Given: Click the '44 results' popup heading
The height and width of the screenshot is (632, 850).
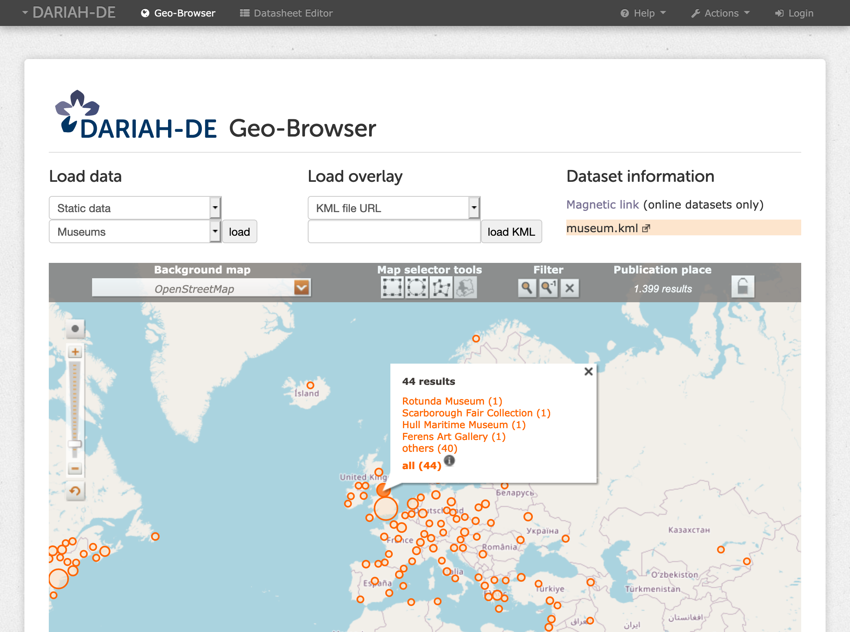Looking at the screenshot, I should click(429, 381).
